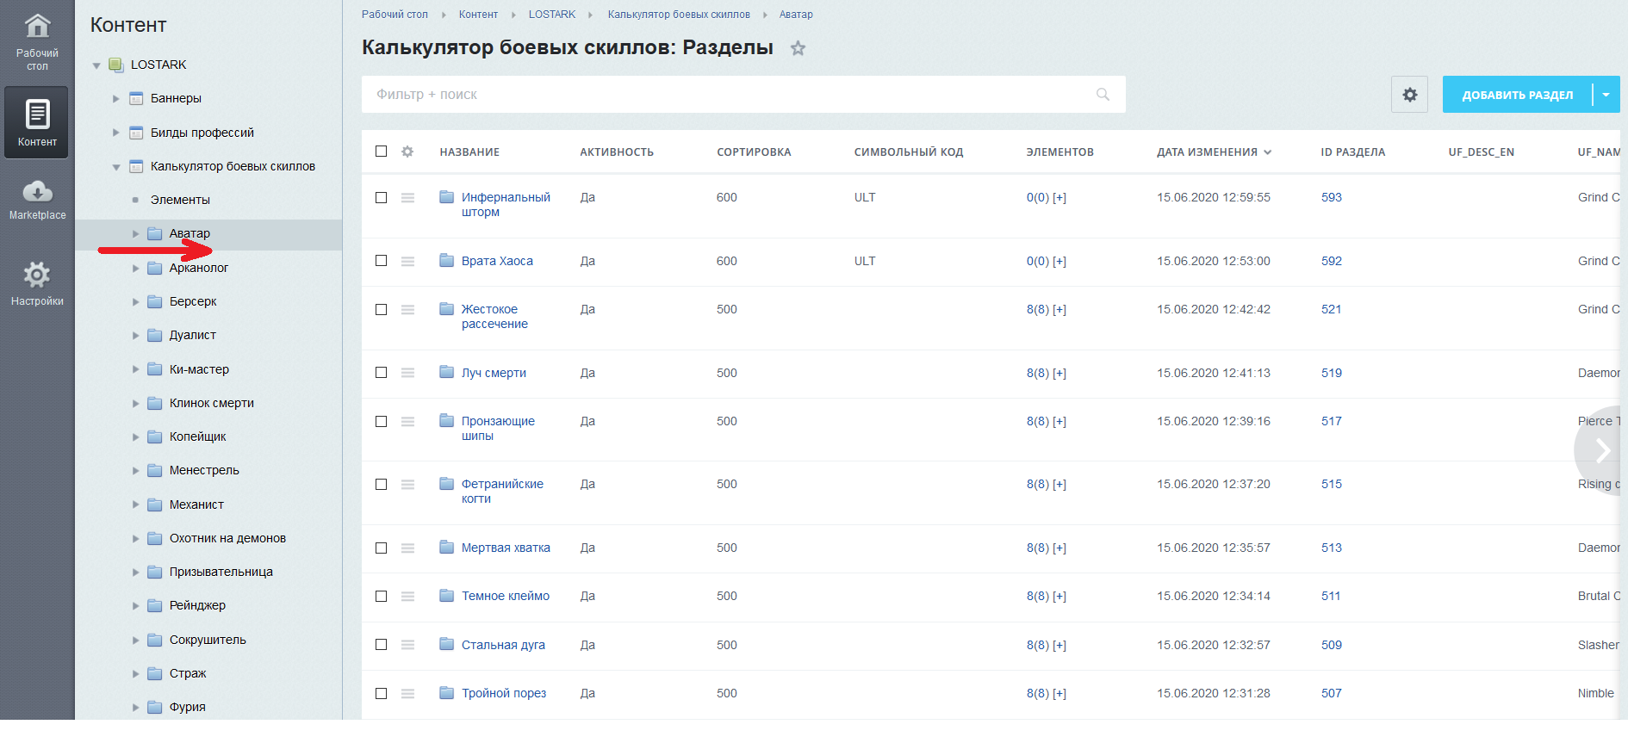Check the Темное клеймо row checkbox
This screenshot has height=743, width=1628.
click(381, 596)
